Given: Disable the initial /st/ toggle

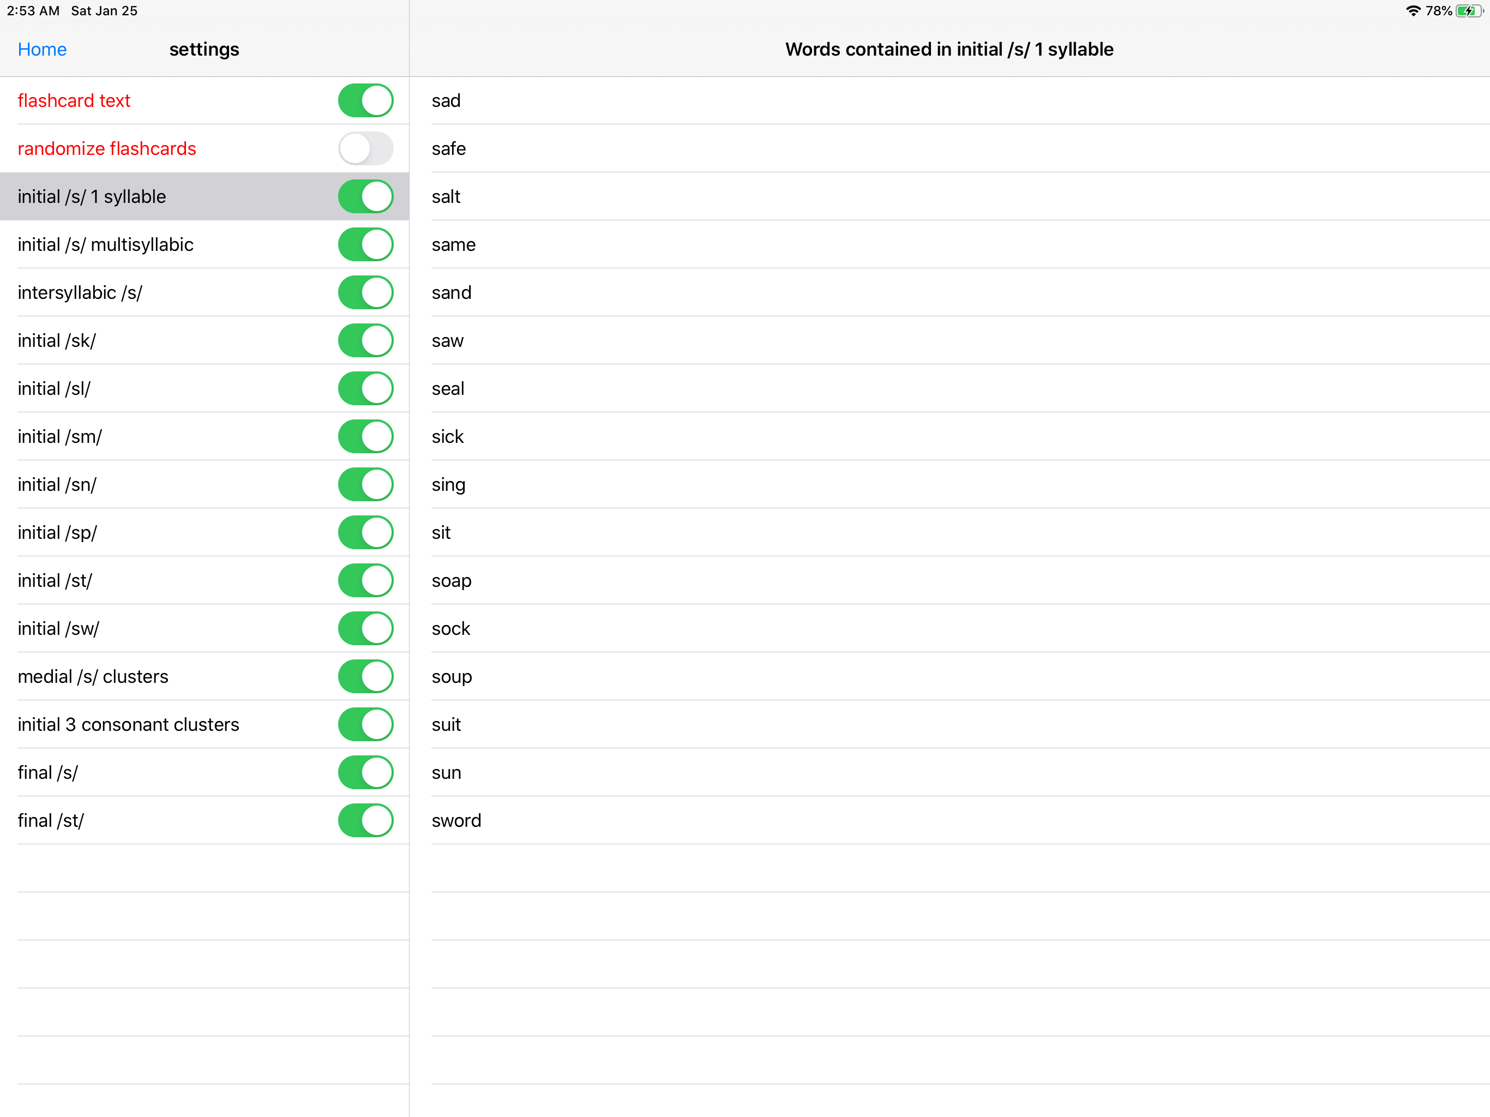Looking at the screenshot, I should (365, 581).
